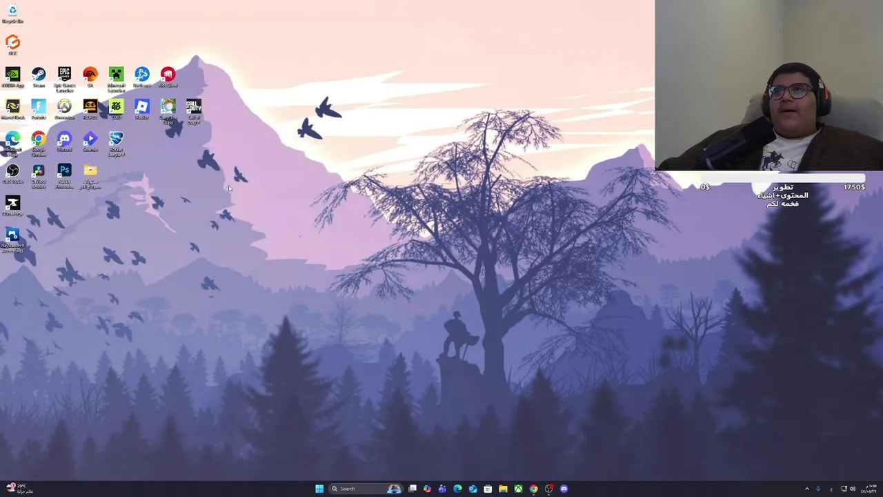883x497 pixels.
Task: Select the orange hexagon shortcut under Recycle Bin
Action: [x=12, y=45]
